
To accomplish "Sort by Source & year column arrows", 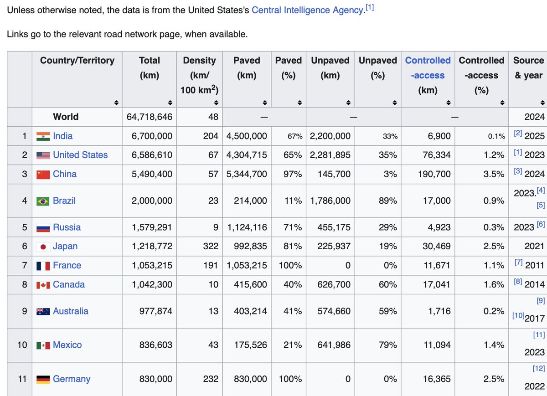I will [542, 102].
